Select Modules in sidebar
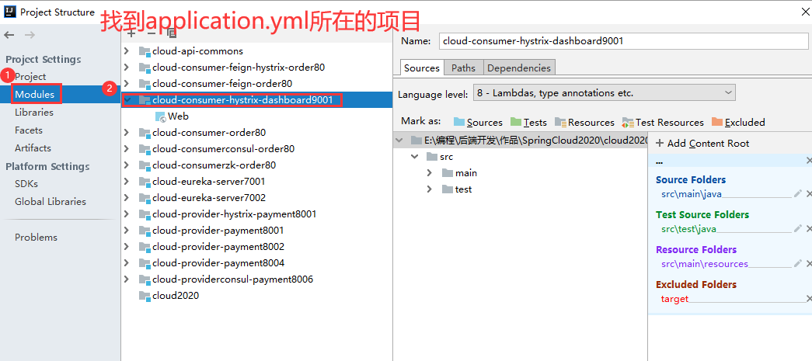Screen dimensions: 812x361 point(35,95)
